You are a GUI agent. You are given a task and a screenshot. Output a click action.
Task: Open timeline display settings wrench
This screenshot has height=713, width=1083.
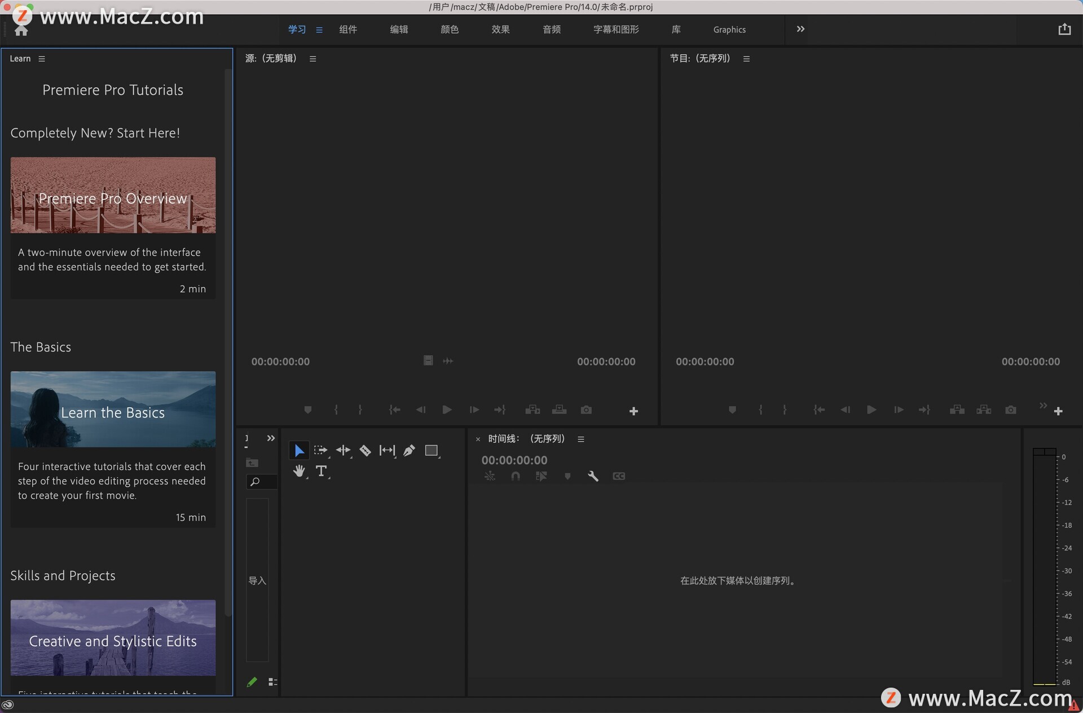pyautogui.click(x=593, y=476)
